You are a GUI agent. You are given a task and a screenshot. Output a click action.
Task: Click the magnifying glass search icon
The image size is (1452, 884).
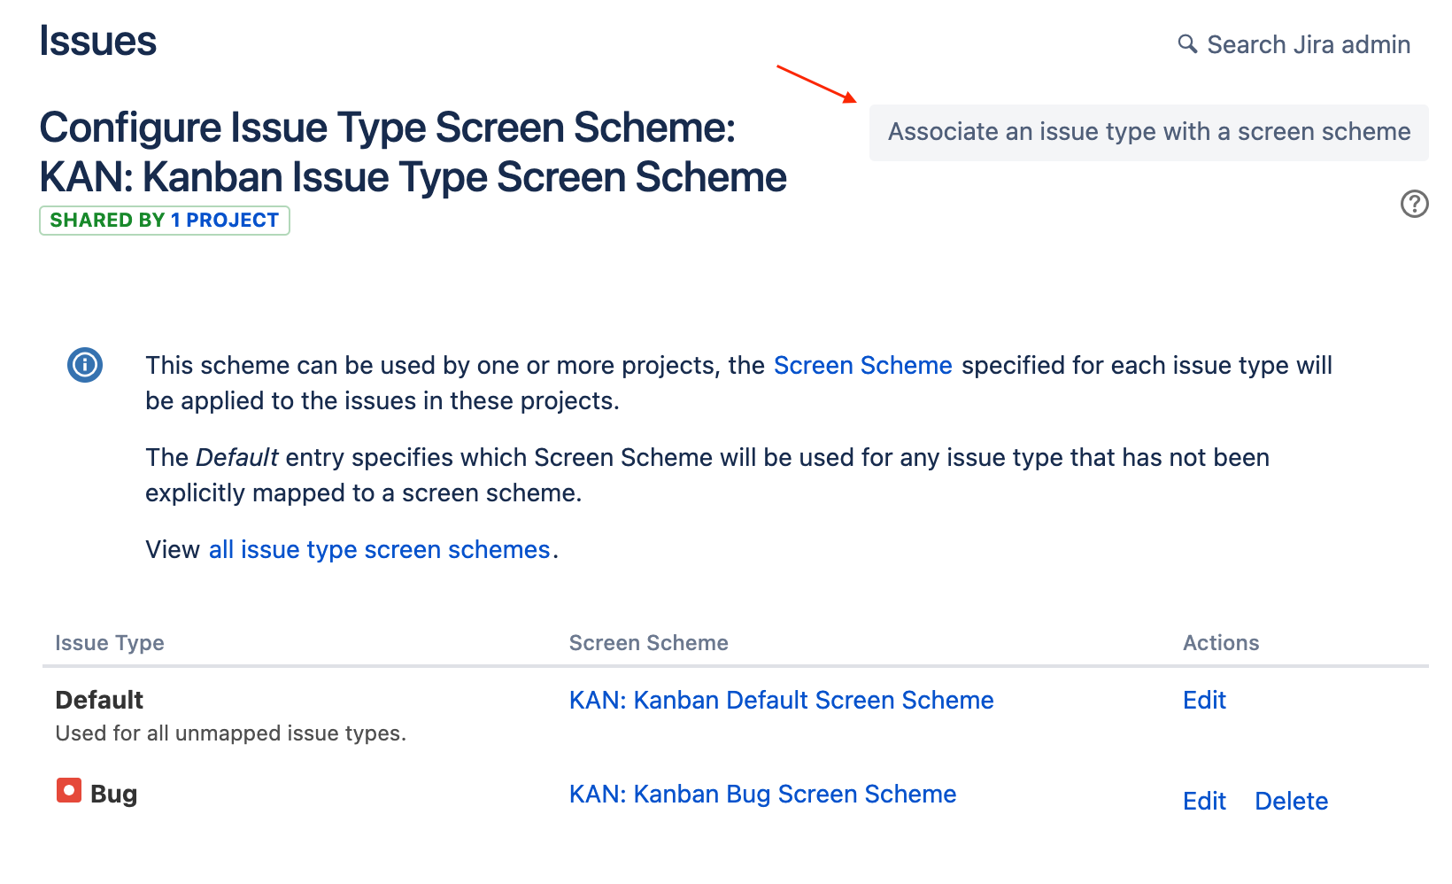[x=1187, y=43]
